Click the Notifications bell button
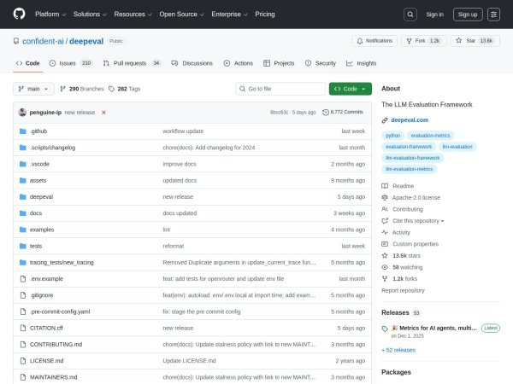Viewport: 513px width, 384px height. (x=374, y=41)
